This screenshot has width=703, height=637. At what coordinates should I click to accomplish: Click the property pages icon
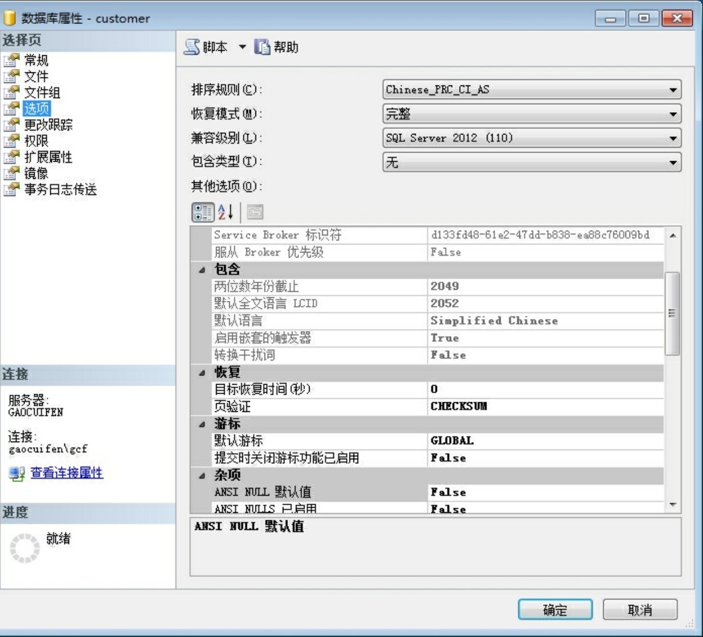click(255, 212)
